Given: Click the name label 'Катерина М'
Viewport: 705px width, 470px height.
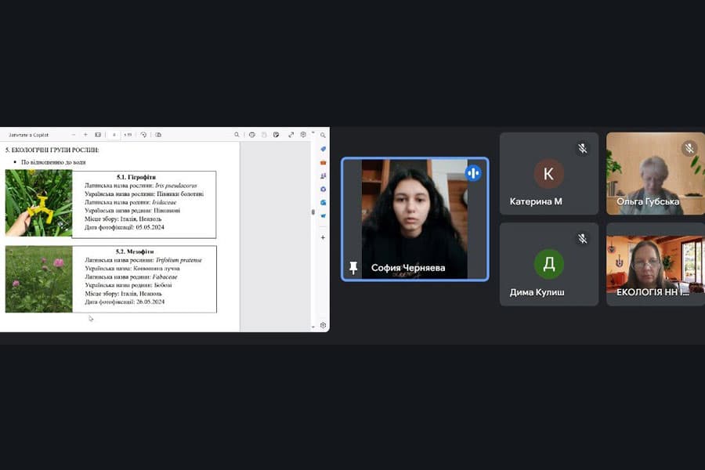Looking at the screenshot, I should [536, 201].
